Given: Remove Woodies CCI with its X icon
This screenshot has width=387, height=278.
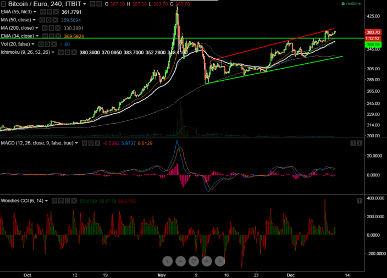Looking at the screenshot, I should coord(74,201).
